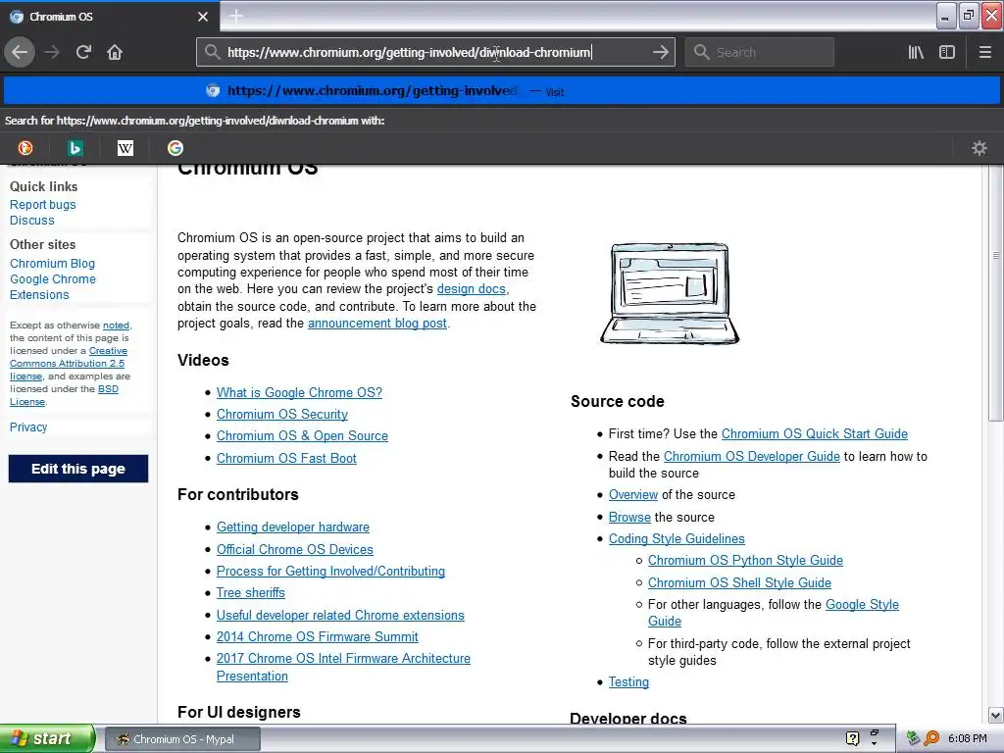
Task: Reload the current page
Action: 83,53
